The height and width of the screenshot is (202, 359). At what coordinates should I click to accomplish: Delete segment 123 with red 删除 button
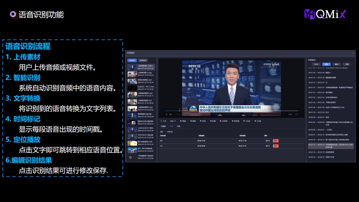(276, 146)
